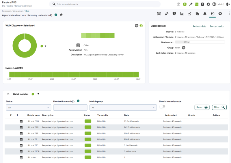Open the green event counter badge showing 0
This screenshot has width=231, height=163.
click(185, 4)
